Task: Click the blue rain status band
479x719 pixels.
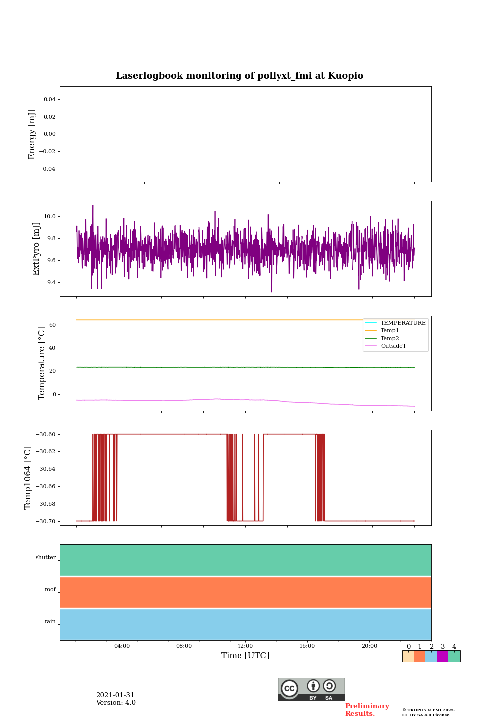Action: (x=245, y=624)
